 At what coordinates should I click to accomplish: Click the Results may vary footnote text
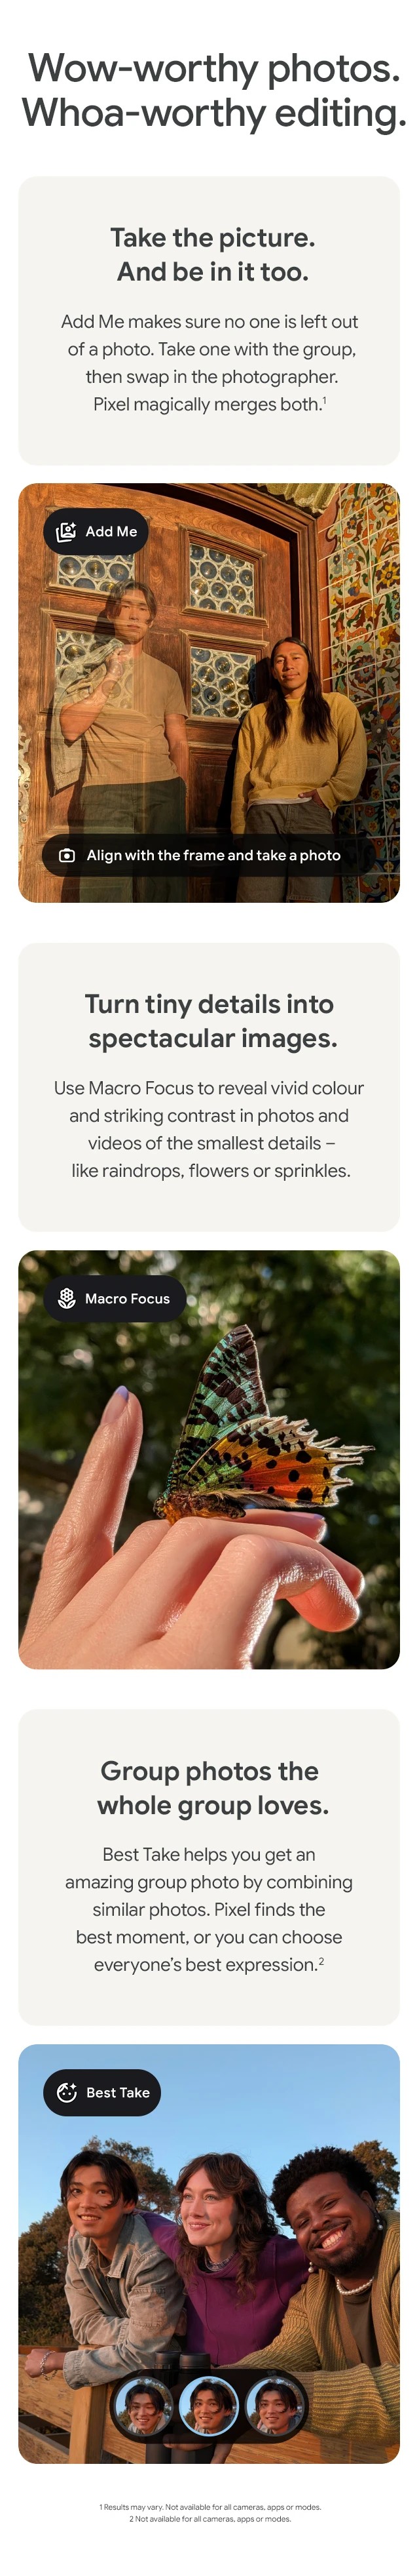(x=209, y=2506)
